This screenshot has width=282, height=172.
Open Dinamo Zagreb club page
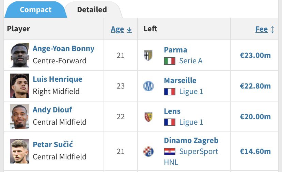point(191,140)
